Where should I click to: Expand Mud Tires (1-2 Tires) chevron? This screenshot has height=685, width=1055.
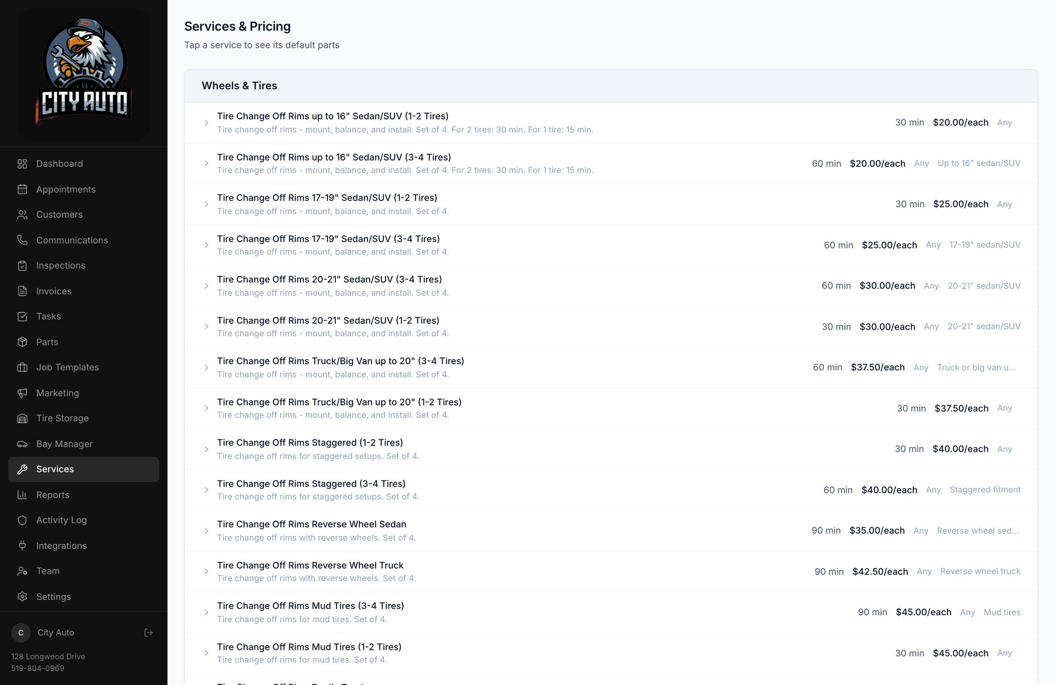click(x=206, y=653)
